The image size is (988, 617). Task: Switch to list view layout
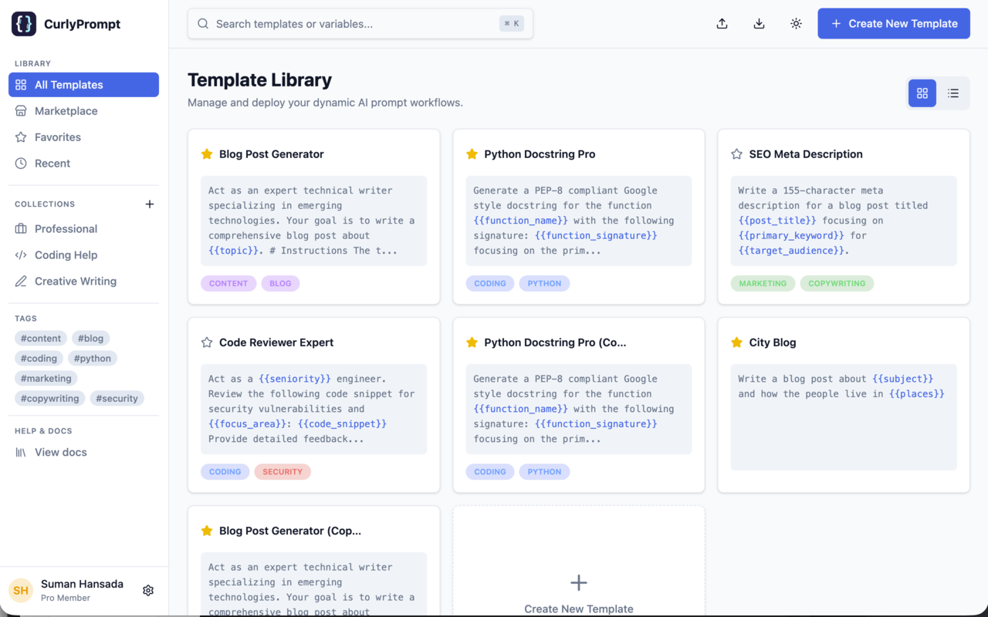(x=952, y=93)
